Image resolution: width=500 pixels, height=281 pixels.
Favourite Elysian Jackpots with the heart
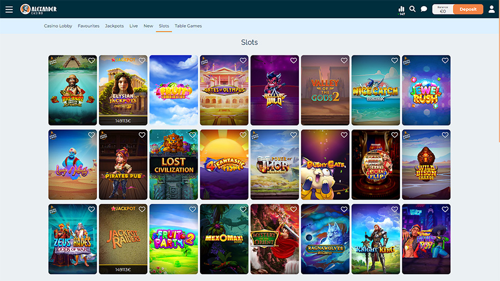click(142, 60)
